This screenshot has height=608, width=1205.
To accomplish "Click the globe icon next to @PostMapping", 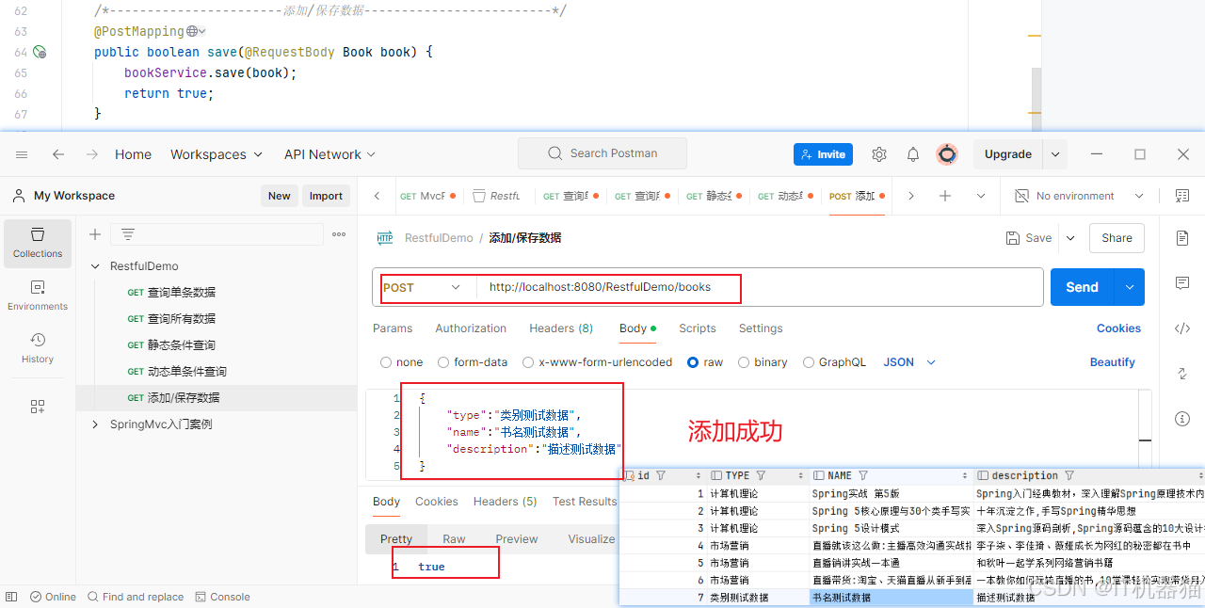I will coord(192,31).
